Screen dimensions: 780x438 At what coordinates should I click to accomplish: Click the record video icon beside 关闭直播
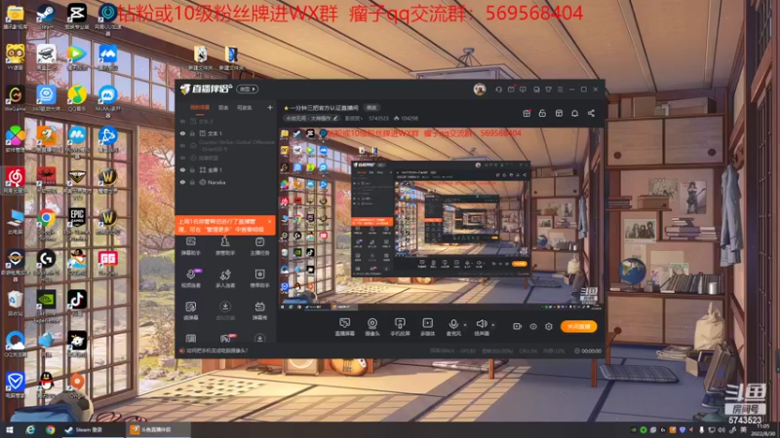(x=517, y=326)
